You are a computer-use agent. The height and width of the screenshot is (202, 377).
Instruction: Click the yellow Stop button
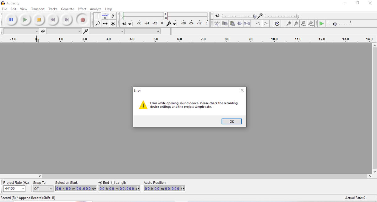(39, 20)
